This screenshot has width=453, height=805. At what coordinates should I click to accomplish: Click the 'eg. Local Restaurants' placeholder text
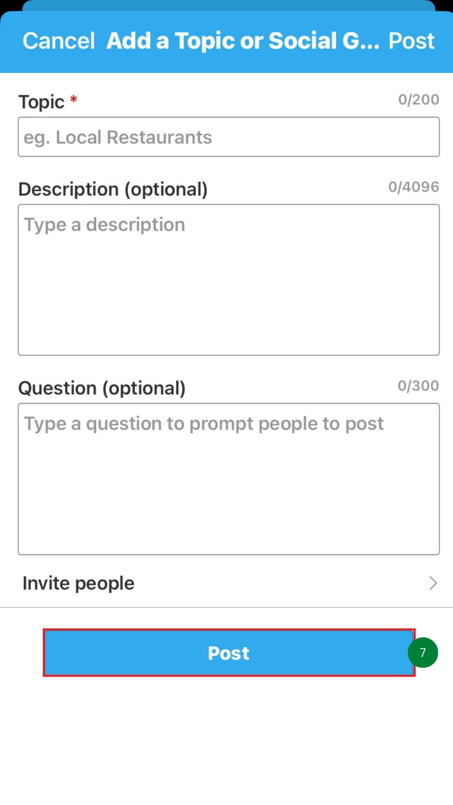click(x=118, y=138)
